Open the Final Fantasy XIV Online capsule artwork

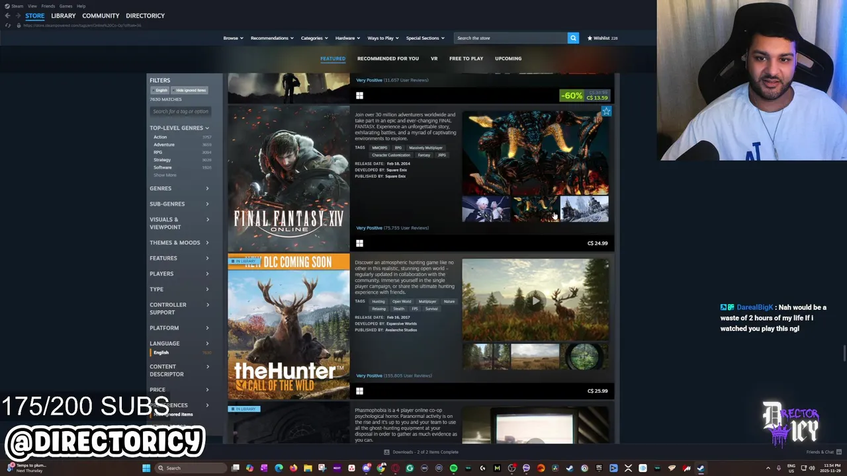tap(289, 178)
